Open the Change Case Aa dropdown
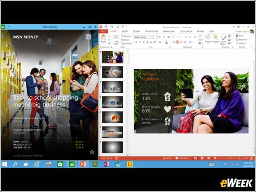Image resolution: width=256 pixels, height=192 pixels. pos(160,42)
